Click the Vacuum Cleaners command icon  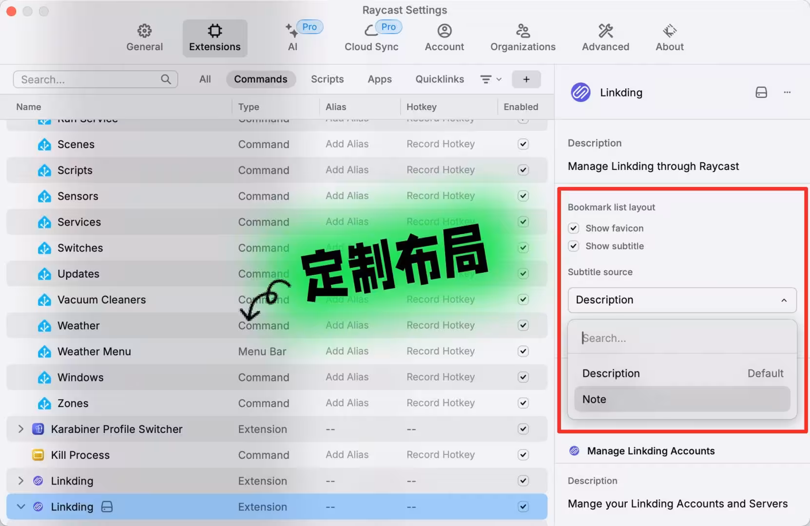coord(44,300)
